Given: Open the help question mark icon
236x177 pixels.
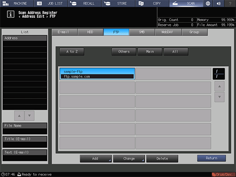Looking at the screenshot, I should 230,3.
